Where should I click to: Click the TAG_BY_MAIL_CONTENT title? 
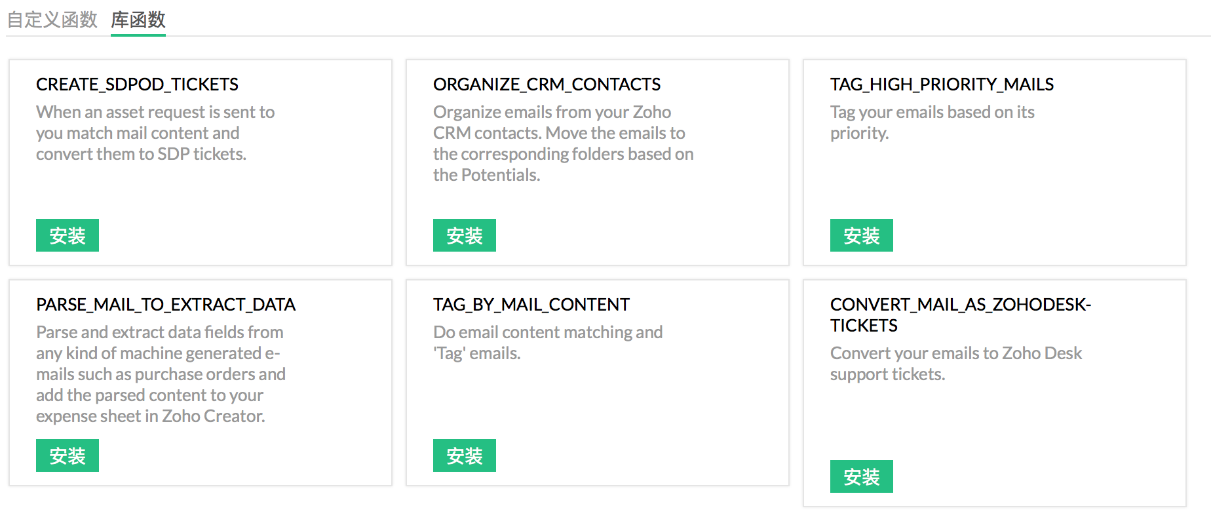pos(531,305)
